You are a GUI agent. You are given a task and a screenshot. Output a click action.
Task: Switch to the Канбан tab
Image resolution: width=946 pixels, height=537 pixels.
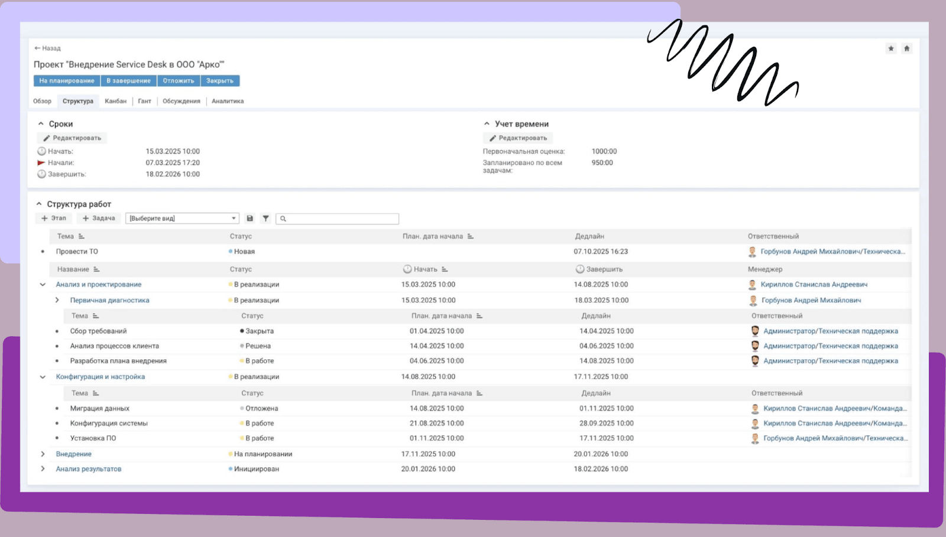click(x=115, y=101)
